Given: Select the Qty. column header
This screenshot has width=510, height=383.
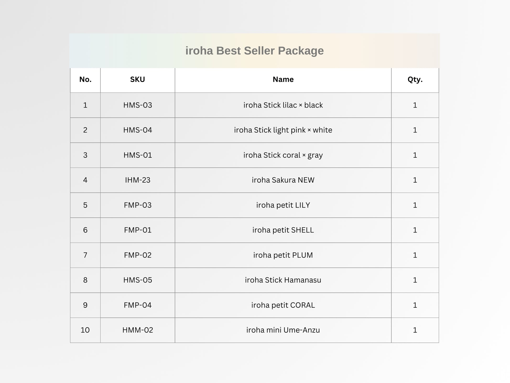Looking at the screenshot, I should (415, 79).
